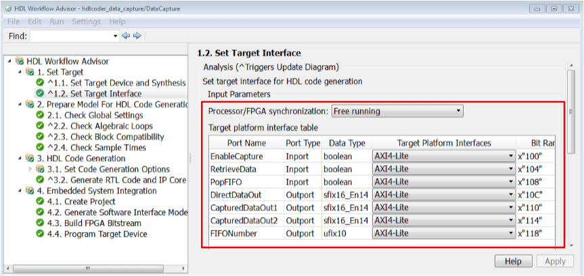
Task: Open the Run menu
Action: 57,22
